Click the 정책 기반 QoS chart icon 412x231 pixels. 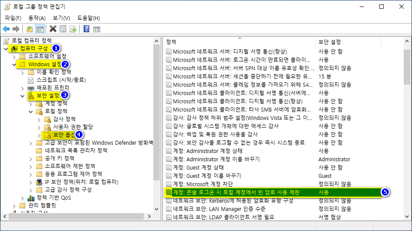31,197
